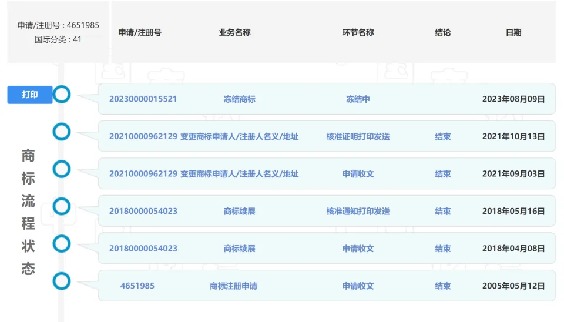Open registration number 4651985 row link
Viewport: 564px width, 322px height.
point(137,286)
